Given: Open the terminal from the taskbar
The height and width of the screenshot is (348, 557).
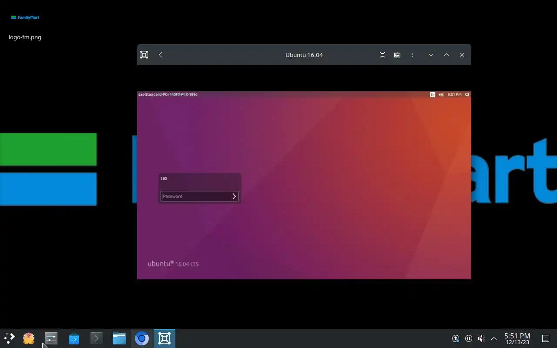Looking at the screenshot, I should 97,338.
